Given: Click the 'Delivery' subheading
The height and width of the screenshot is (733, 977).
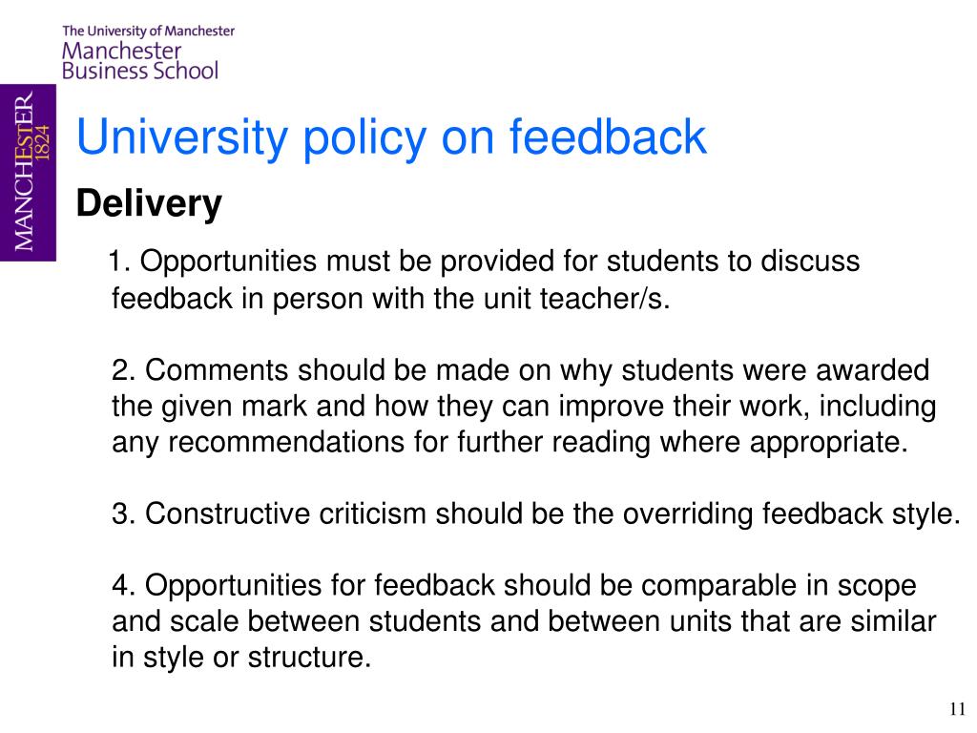Looking at the screenshot, I should [149, 204].
